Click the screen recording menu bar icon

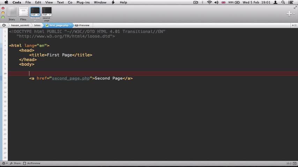tap(195, 2)
